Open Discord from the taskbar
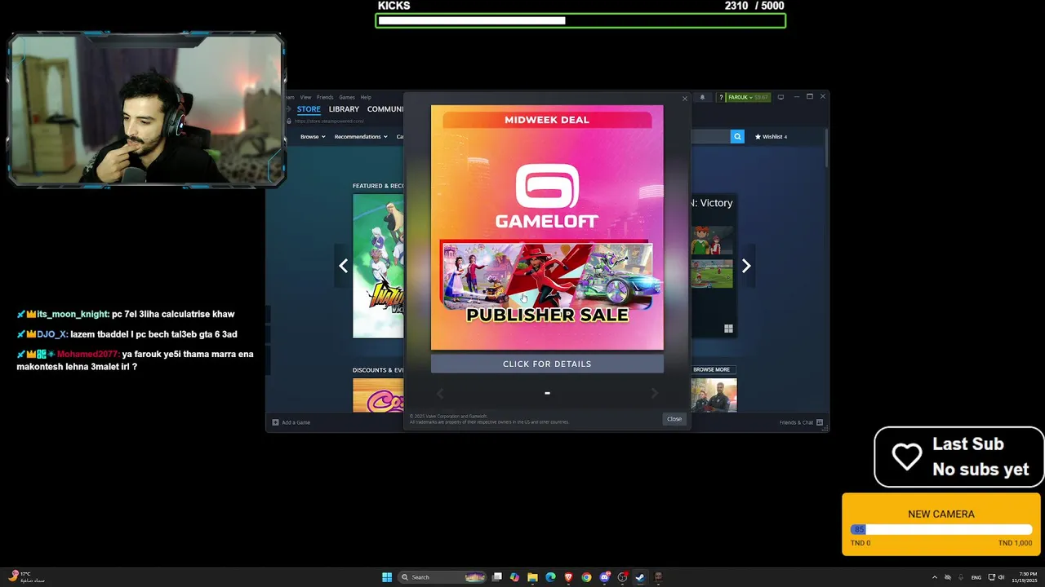The image size is (1045, 587). pos(604,577)
